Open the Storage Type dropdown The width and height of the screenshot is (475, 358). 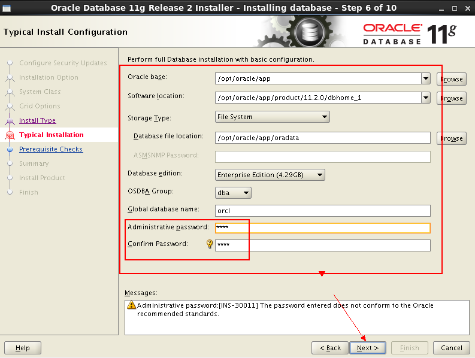[x=273, y=117]
